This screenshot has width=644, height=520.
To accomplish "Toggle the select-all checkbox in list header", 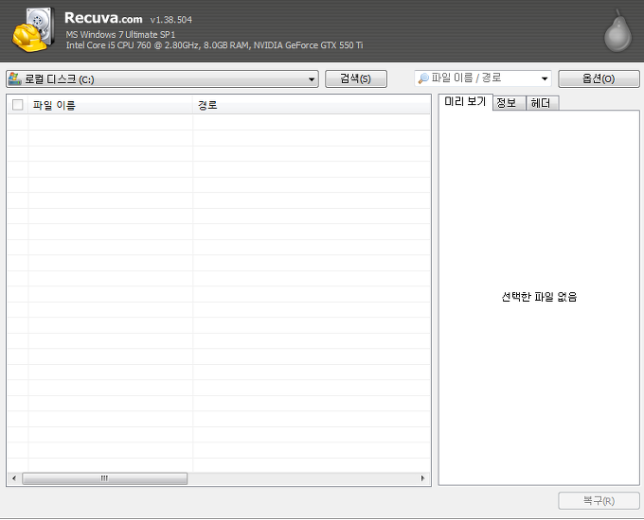I will point(18,105).
